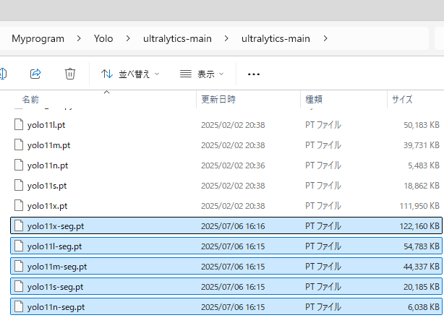Click the file icon of yolo11m.pt

19,145
